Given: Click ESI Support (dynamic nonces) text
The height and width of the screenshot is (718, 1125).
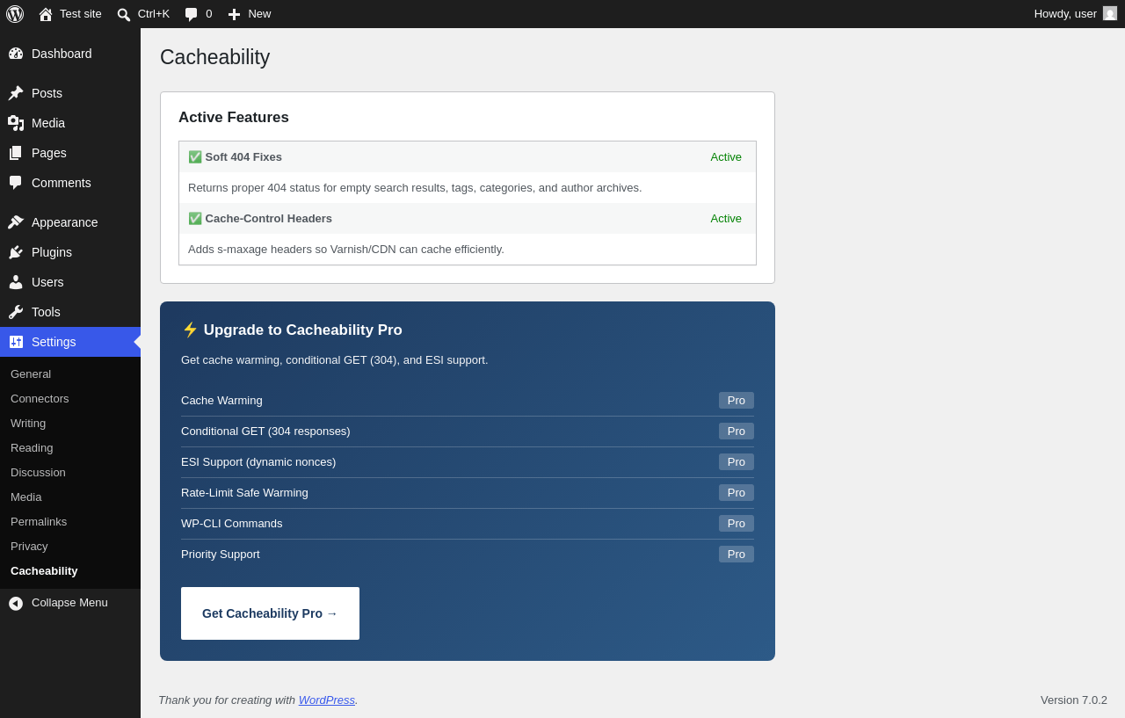Looking at the screenshot, I should coord(258,462).
